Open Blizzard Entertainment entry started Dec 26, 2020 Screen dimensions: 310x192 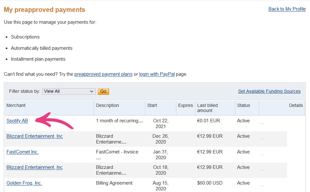(x=34, y=136)
